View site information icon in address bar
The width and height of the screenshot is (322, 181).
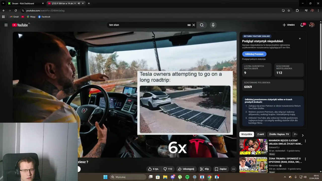(23, 11)
